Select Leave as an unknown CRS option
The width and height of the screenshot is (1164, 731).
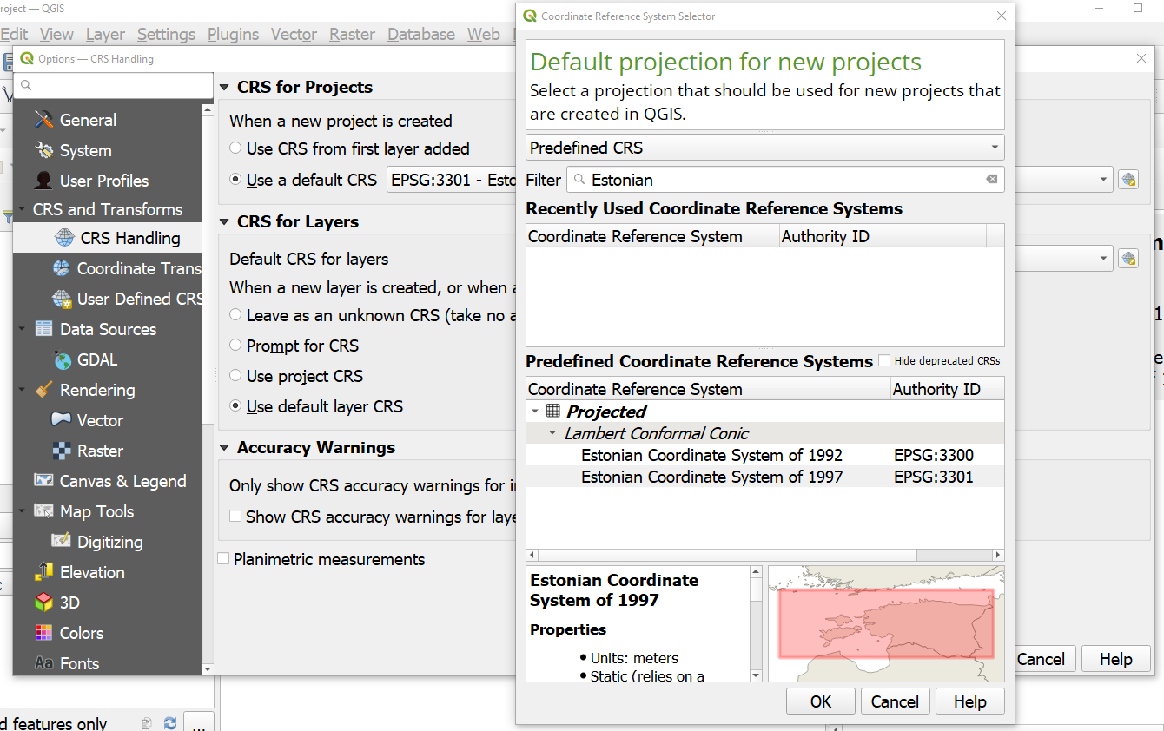coord(235,315)
